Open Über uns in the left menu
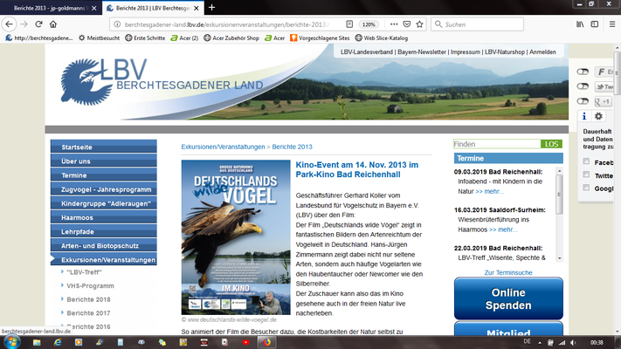The image size is (621, 349). (x=104, y=161)
